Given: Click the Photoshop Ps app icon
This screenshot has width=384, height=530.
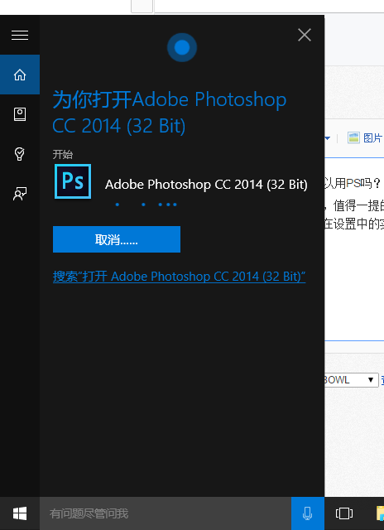Looking at the screenshot, I should coord(73,181).
